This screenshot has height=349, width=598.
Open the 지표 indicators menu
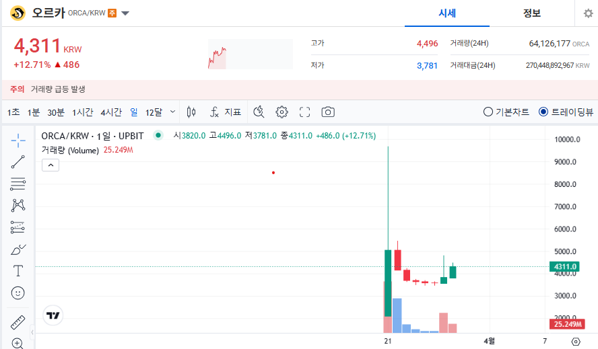(226, 112)
